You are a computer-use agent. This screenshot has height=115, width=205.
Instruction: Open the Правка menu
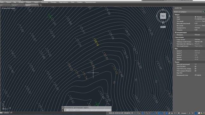click(9, 2)
